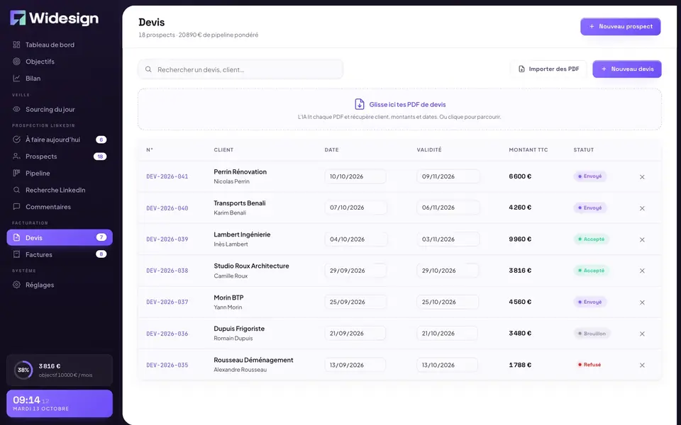Open Envoyé status of Morin BTP
Viewport: 681px width, 425px height.
[x=590, y=302]
